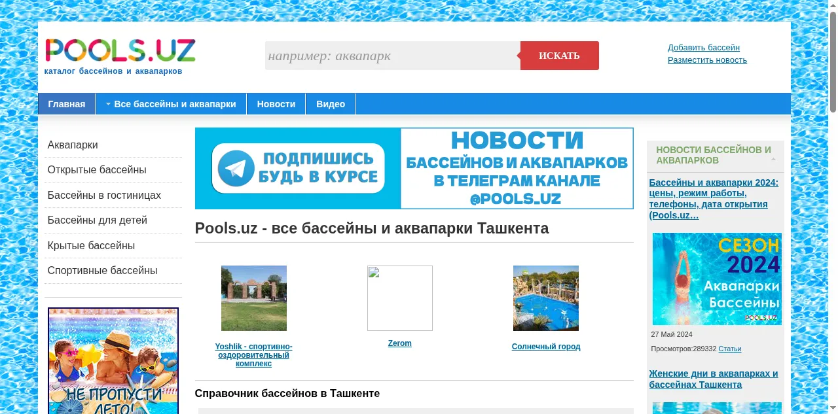Expand the Все бассейны и аквапарки dropdown

(171, 104)
